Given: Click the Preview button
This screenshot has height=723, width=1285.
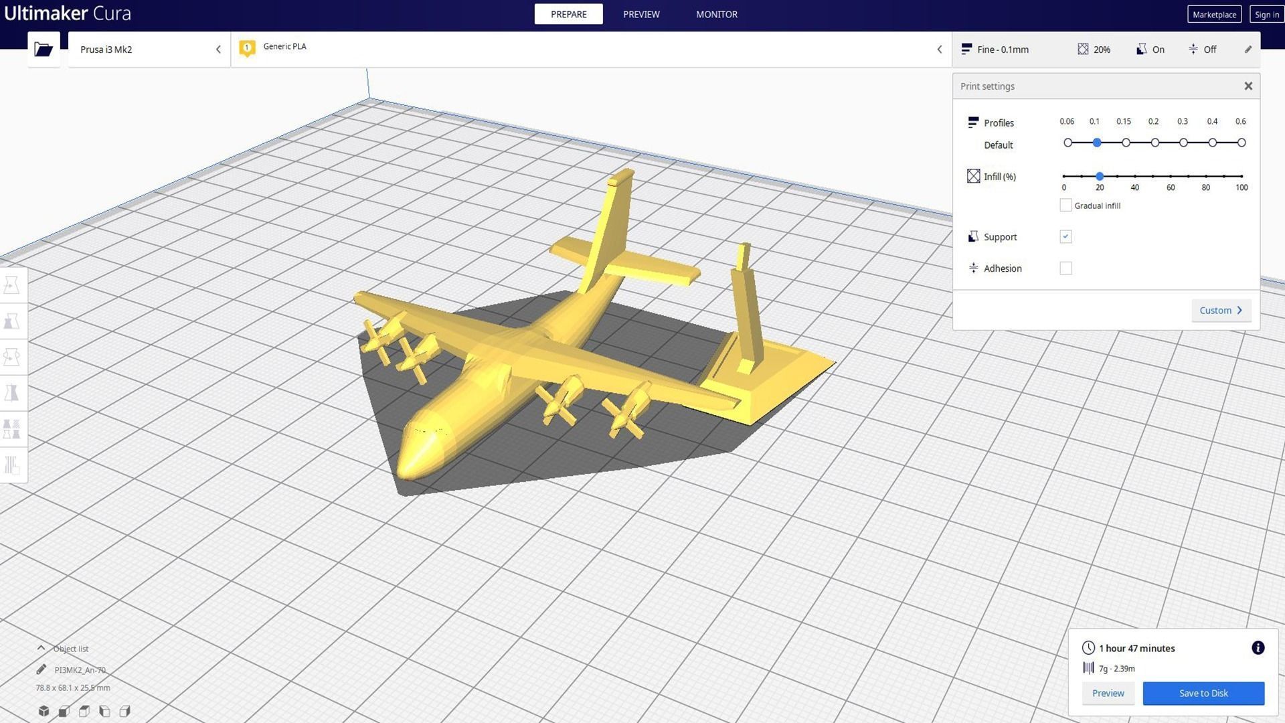Looking at the screenshot, I should pos(1108,693).
